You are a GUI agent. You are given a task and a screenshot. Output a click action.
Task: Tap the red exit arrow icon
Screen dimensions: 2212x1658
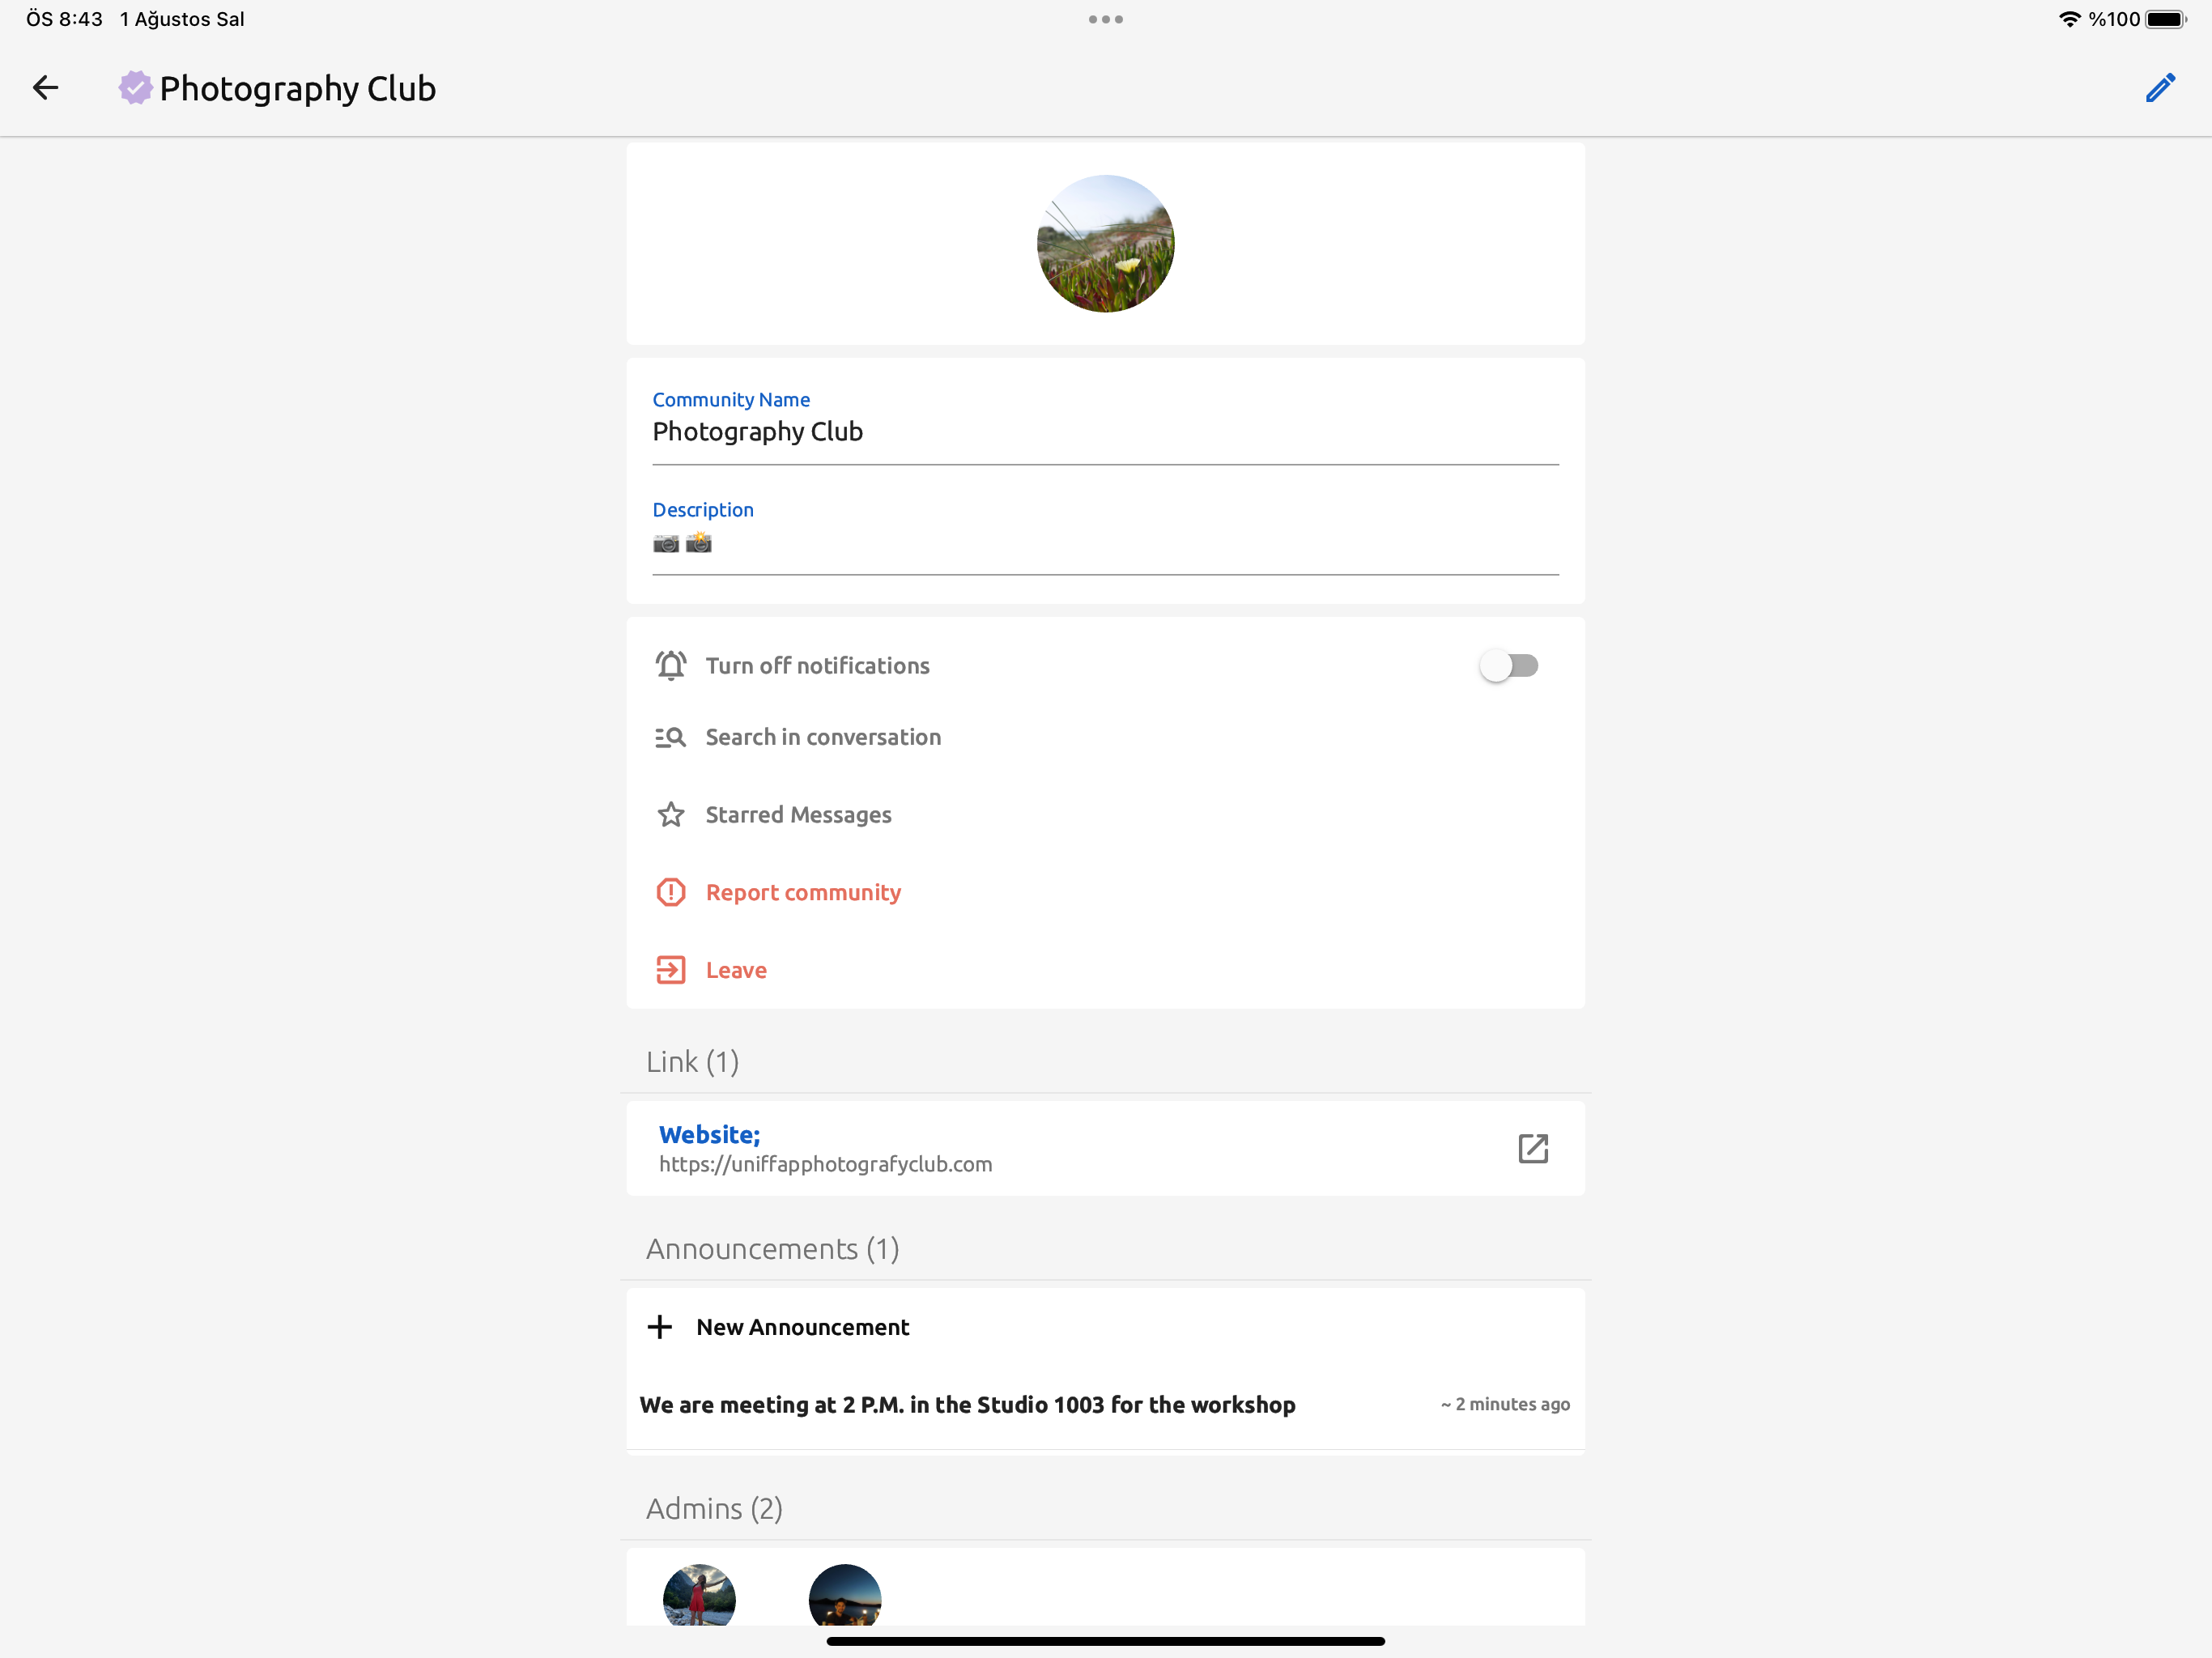[x=670, y=970]
